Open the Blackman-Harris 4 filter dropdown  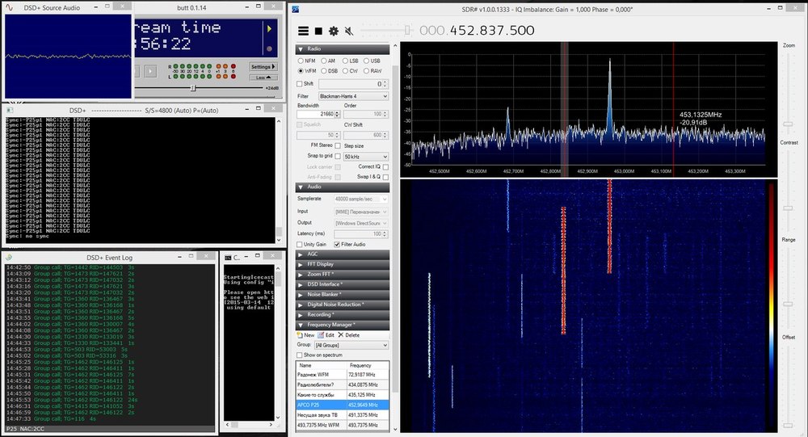[353, 96]
